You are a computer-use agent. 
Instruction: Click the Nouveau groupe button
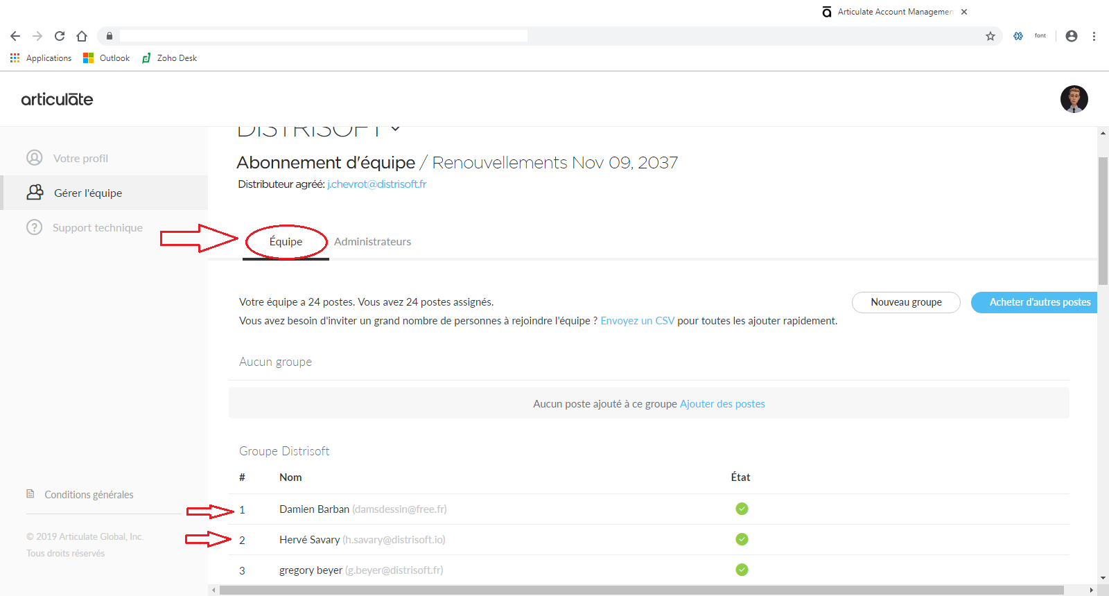(906, 302)
